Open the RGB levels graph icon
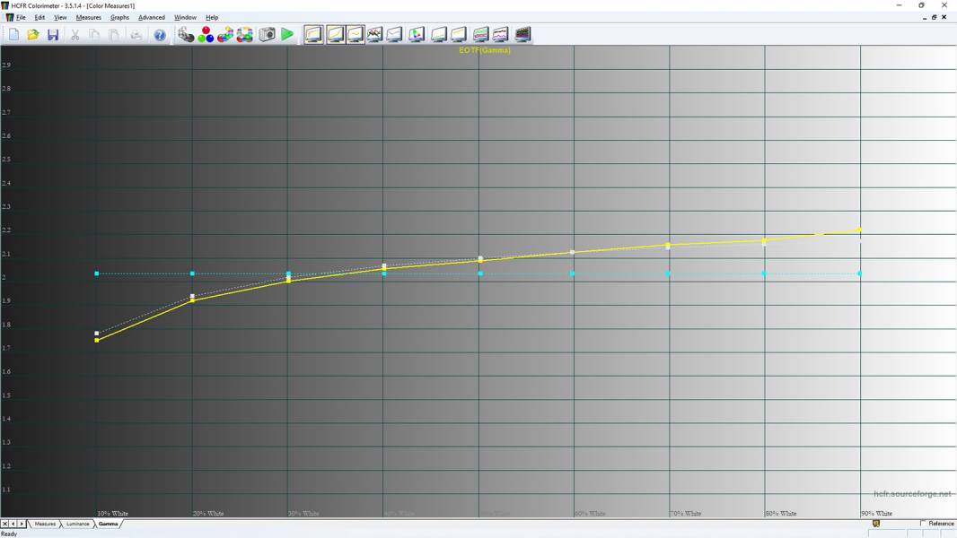Viewport: 957px width, 538px height. 374,34
